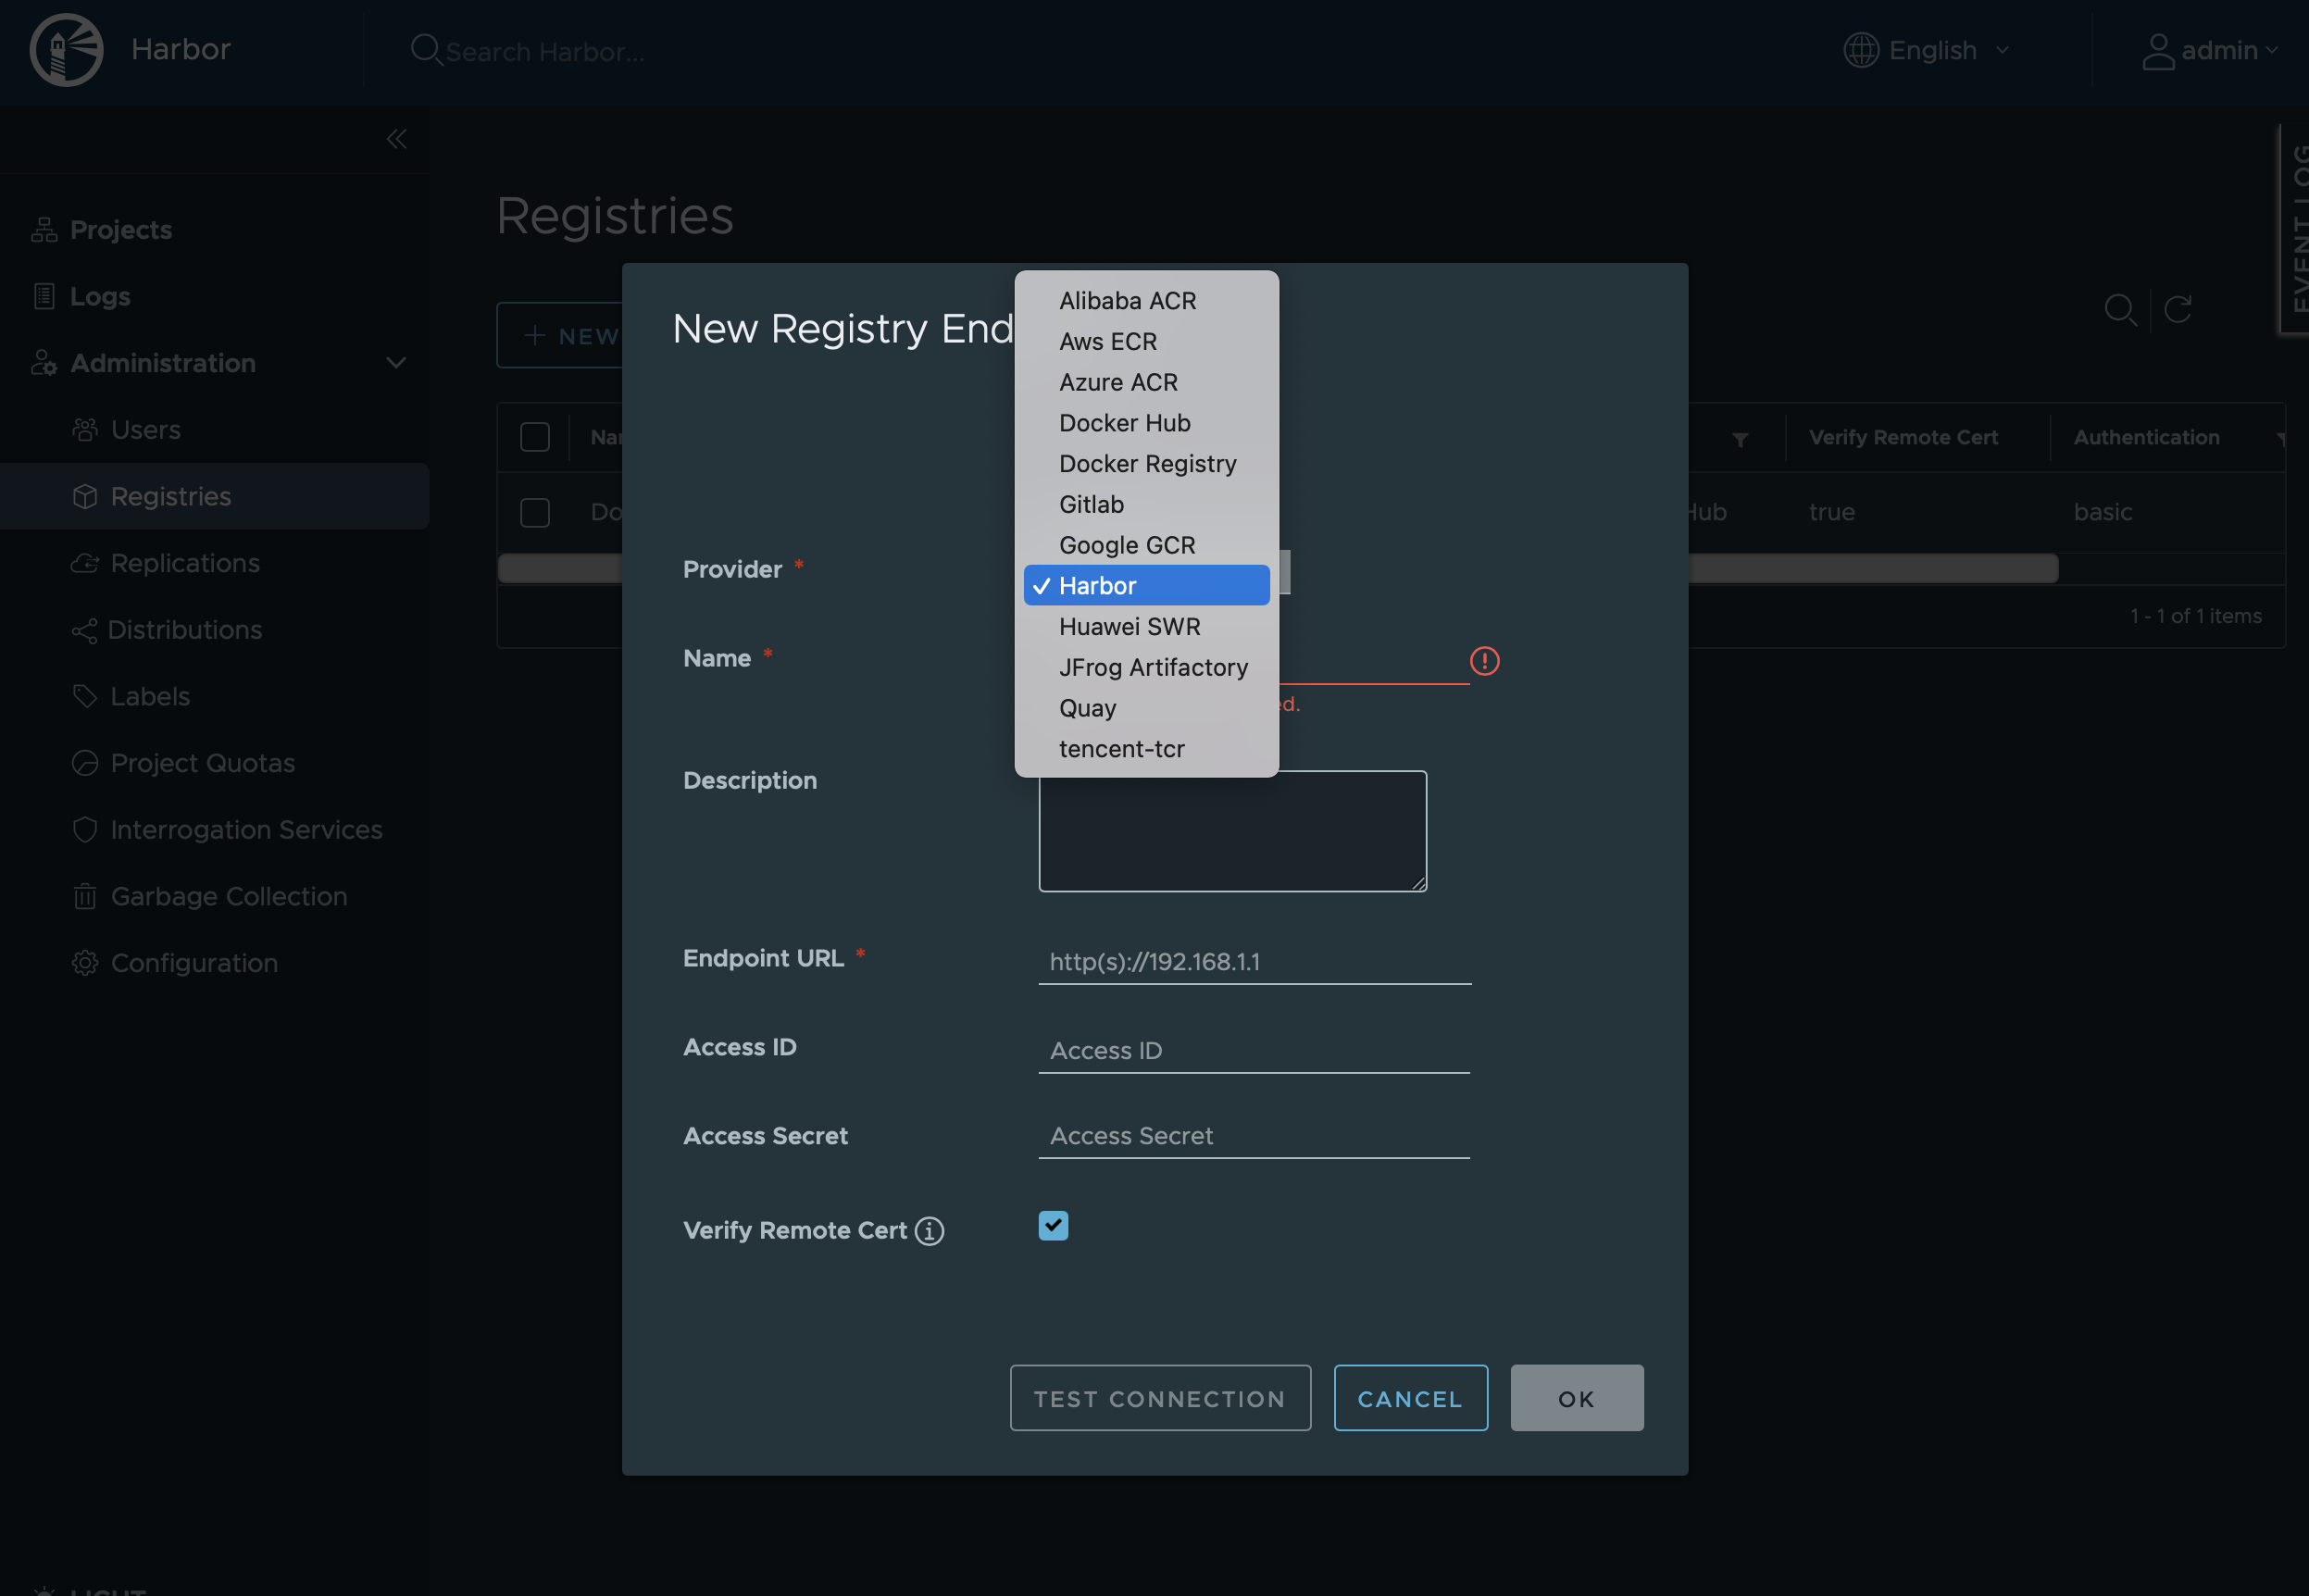Open the Replications sidebar item

(215, 563)
